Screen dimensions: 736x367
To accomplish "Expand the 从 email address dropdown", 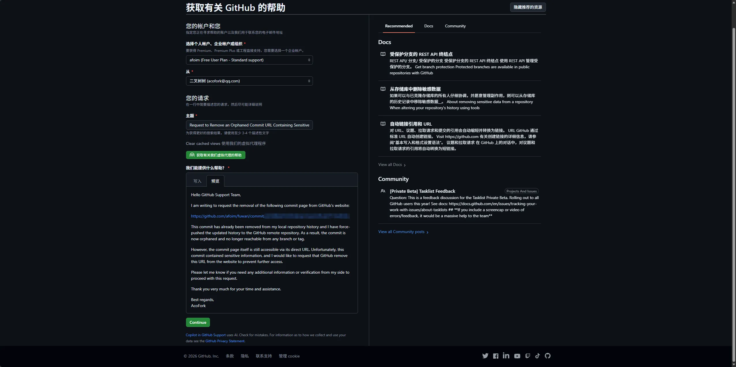I will 249,81.
